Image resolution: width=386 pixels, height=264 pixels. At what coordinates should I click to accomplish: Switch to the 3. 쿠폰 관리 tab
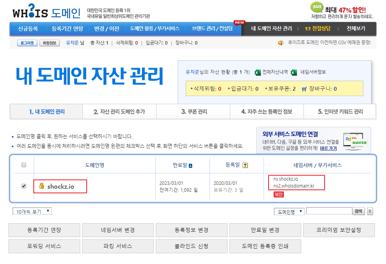pos(194,112)
